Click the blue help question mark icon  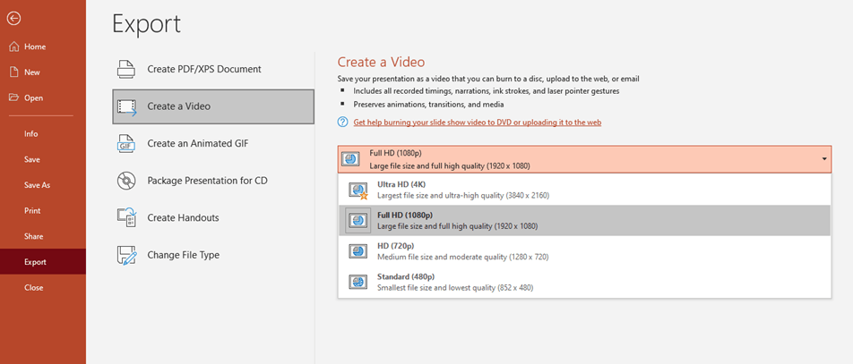click(343, 122)
